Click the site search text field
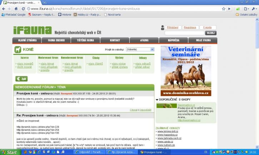This screenshot has width=259, height=155. click(x=184, y=33)
